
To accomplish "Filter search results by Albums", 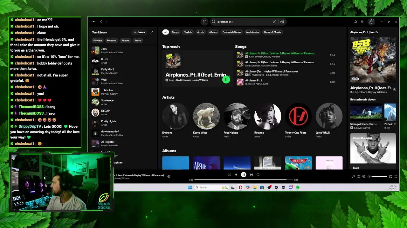I will tap(213, 32).
